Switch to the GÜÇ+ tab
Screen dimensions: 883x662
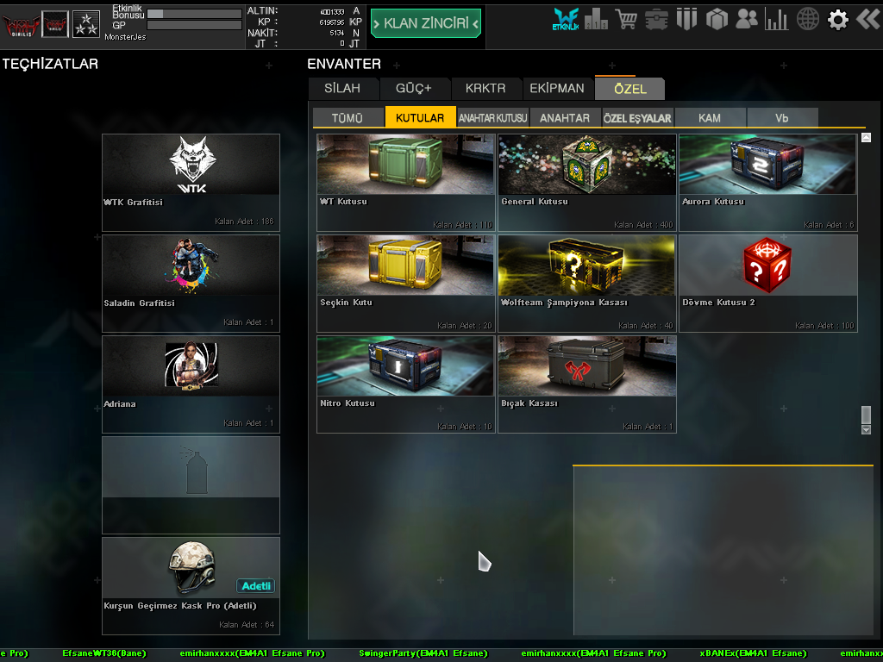(x=414, y=89)
